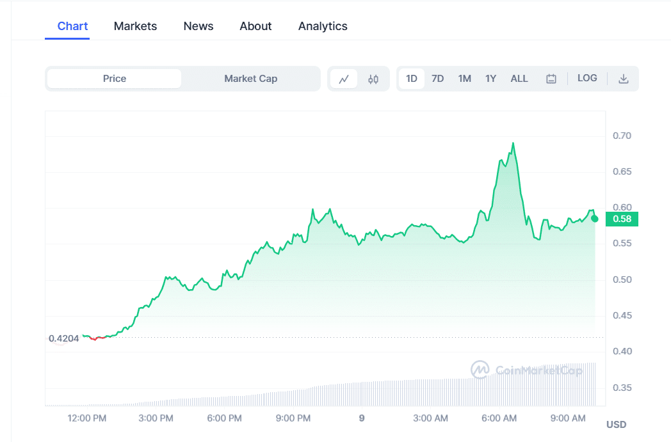Select the 1D time range

[x=412, y=79]
